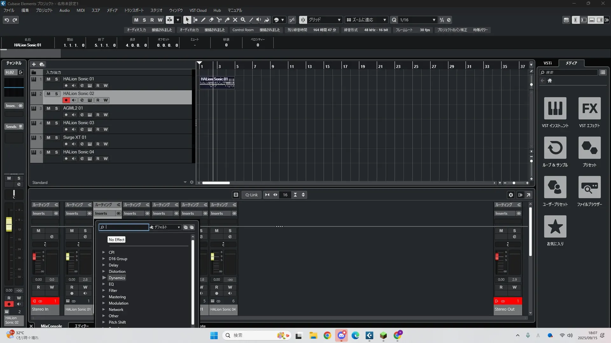Disable record enable on HALion Sonic 02
This screenshot has height=343, width=611.
pos(66,100)
